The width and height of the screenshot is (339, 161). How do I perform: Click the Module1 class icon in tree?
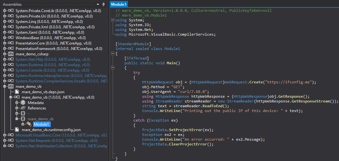point(29,124)
